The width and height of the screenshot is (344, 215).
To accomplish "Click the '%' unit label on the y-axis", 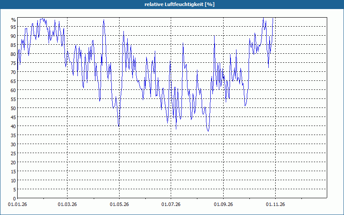I will click(14, 20).
